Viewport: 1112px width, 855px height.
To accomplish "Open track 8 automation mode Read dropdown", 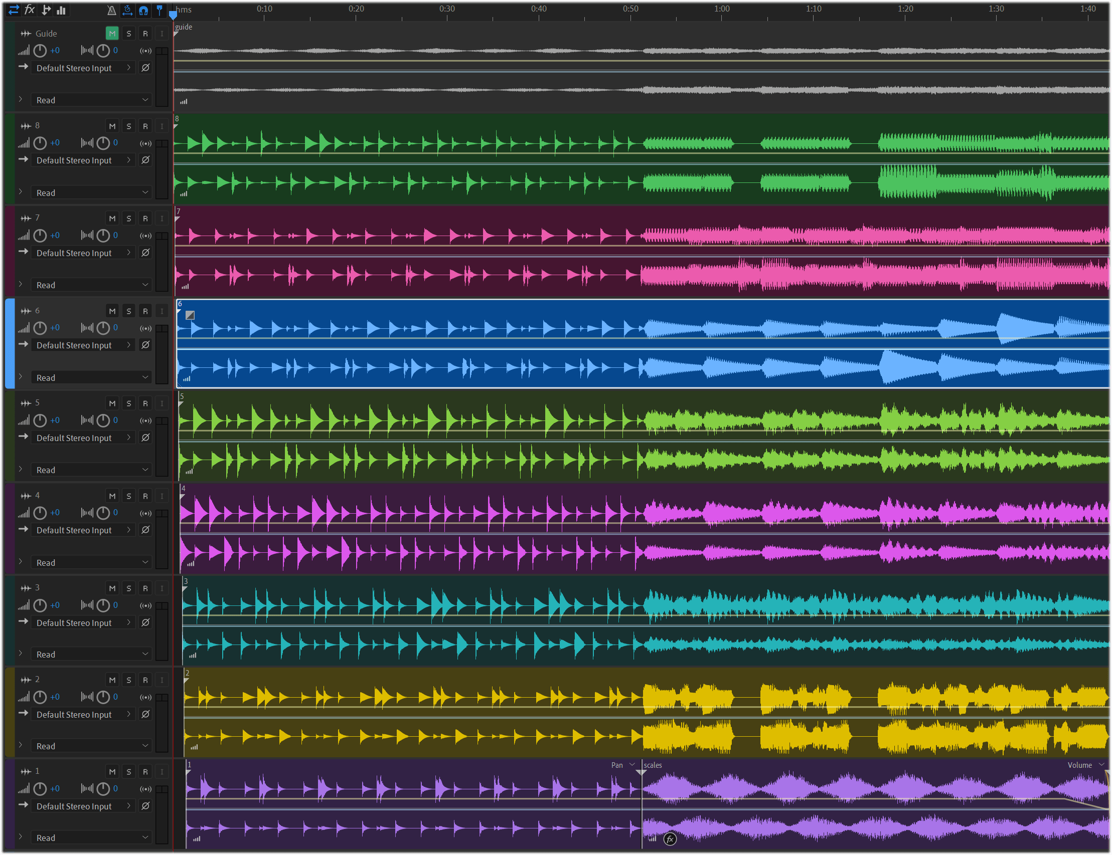I will pyautogui.click(x=92, y=193).
